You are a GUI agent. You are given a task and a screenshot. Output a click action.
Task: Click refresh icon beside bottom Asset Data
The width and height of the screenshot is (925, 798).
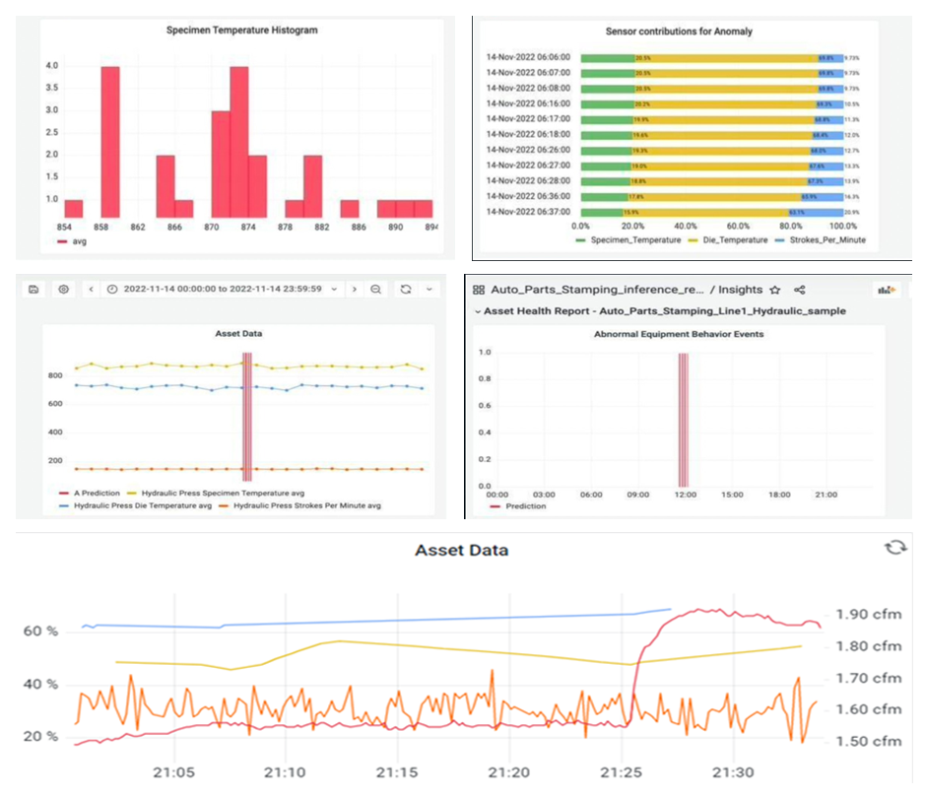894,547
